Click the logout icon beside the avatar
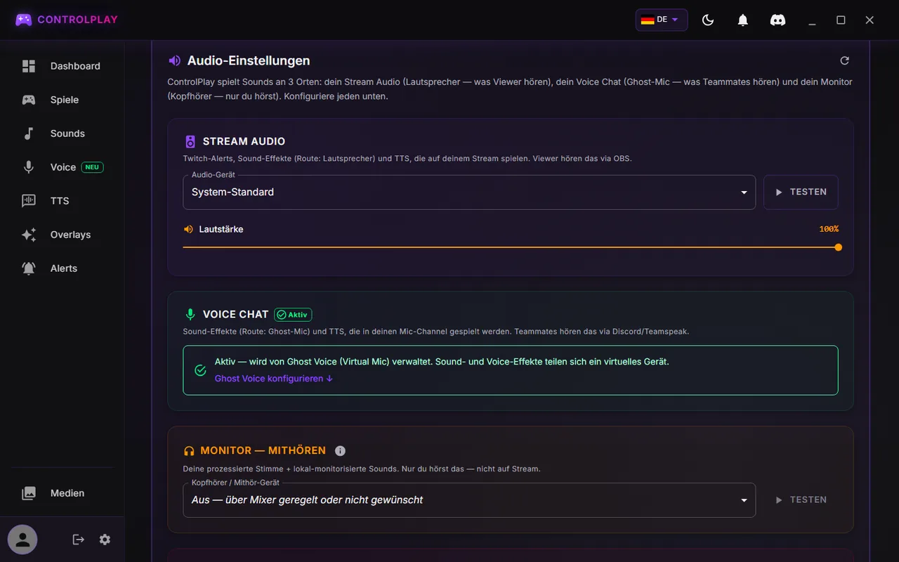The width and height of the screenshot is (899, 562). pyautogui.click(x=79, y=540)
